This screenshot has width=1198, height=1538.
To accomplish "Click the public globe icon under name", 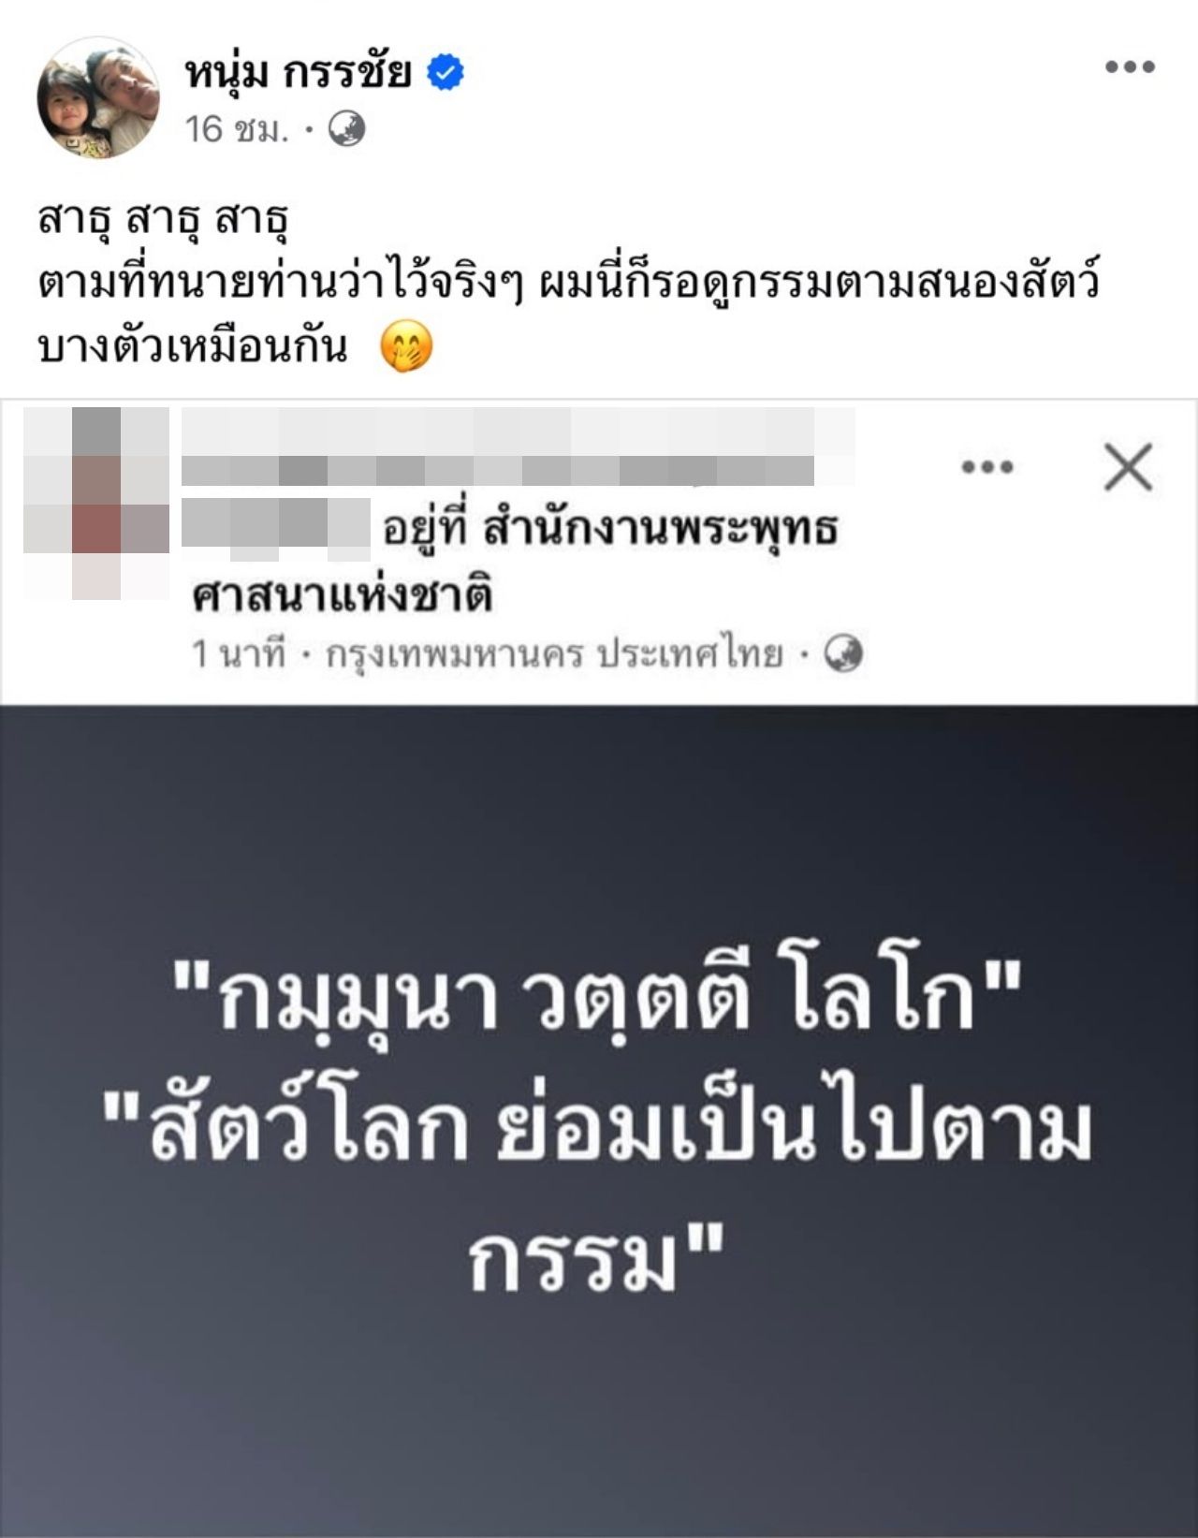I will pos(346,128).
